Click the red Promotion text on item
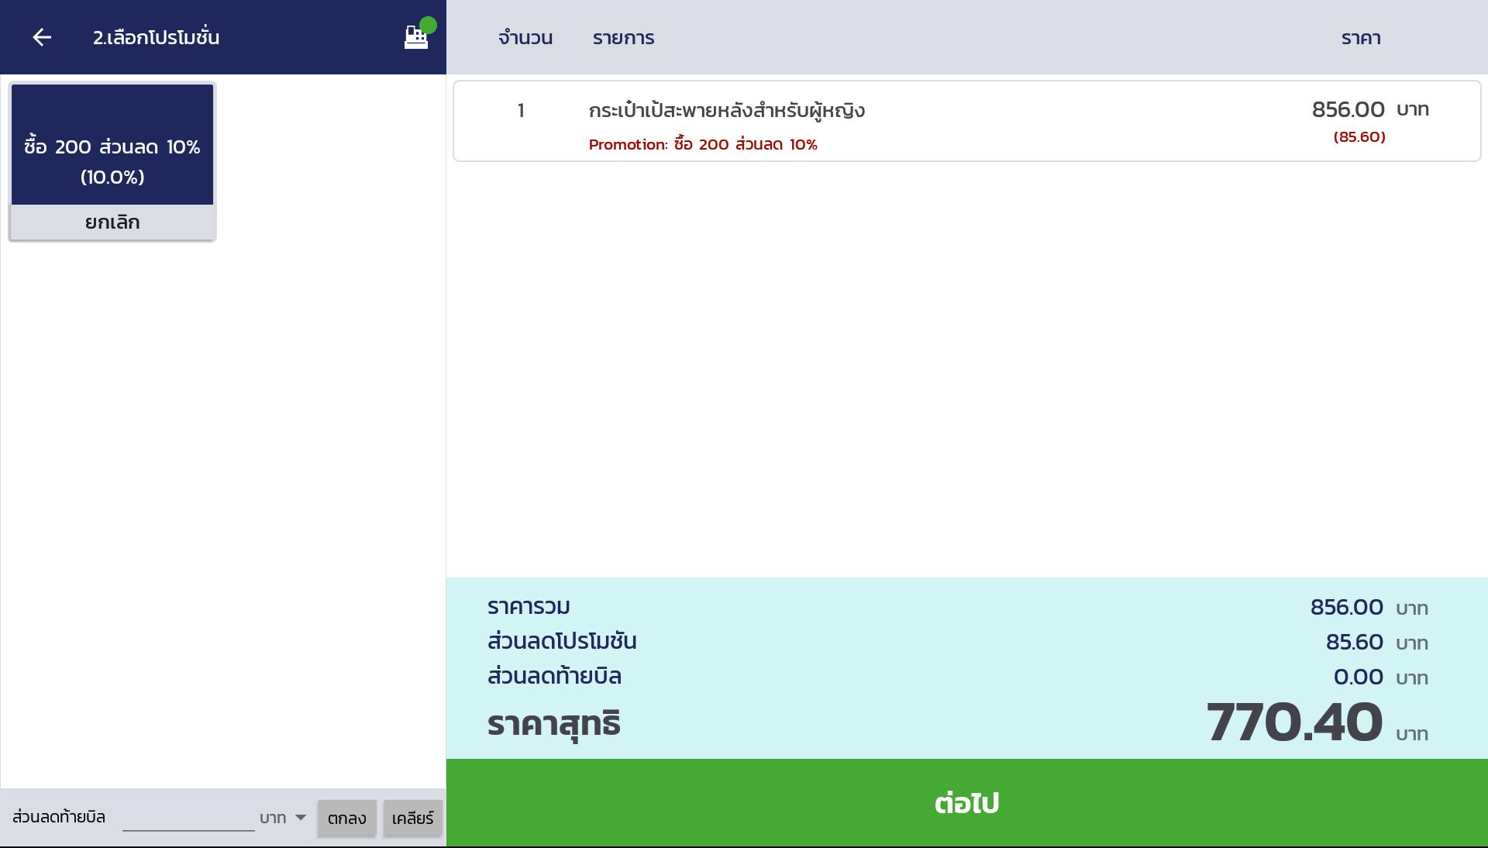This screenshot has width=1488, height=848. coord(703,145)
